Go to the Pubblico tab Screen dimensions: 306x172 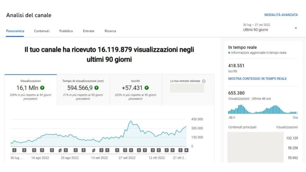coord(66,31)
